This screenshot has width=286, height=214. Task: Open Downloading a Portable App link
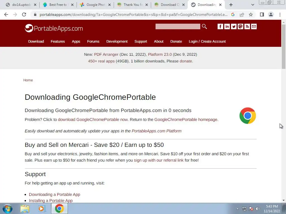tap(54, 194)
